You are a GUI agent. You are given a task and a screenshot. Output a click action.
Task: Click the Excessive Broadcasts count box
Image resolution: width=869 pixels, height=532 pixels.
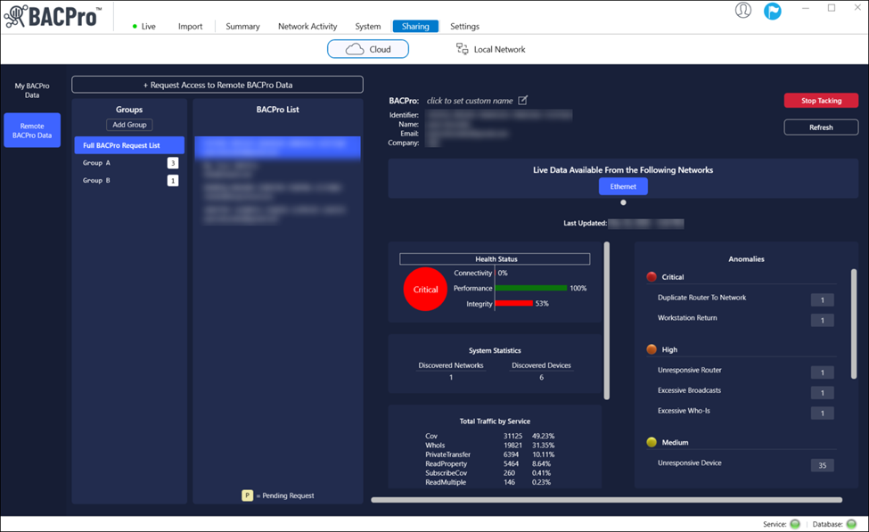(x=823, y=393)
